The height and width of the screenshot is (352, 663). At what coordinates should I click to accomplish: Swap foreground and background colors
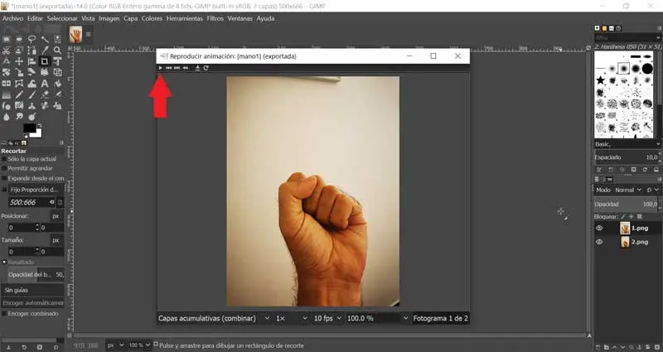[x=39, y=126]
